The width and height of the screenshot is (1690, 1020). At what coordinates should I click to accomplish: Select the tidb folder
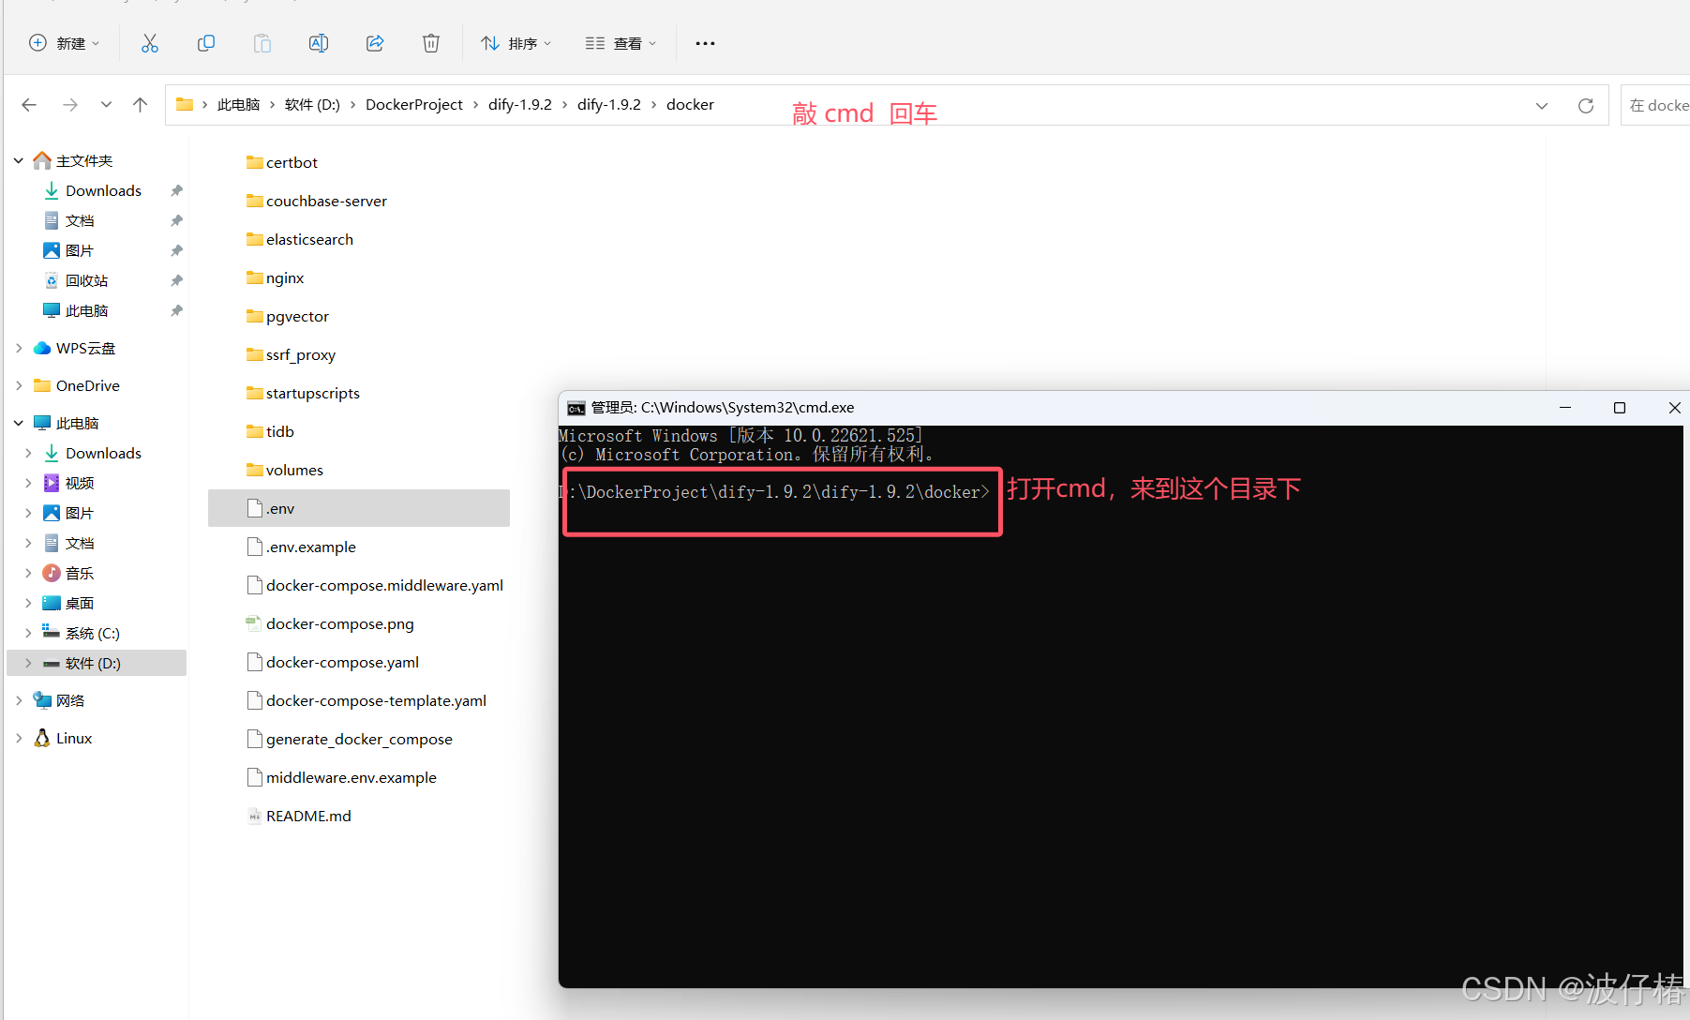tap(270, 431)
